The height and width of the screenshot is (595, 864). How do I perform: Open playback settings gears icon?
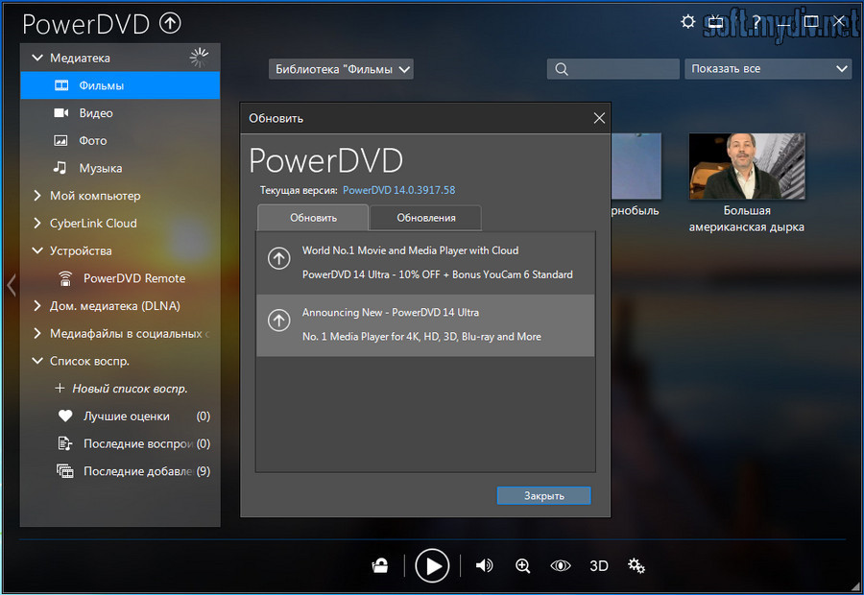coord(636,566)
